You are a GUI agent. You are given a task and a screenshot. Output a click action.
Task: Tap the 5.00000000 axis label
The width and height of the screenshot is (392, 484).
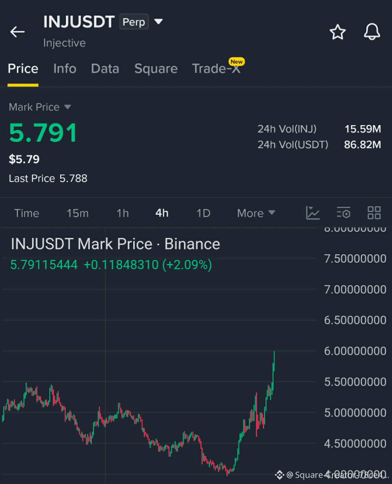tap(355, 413)
